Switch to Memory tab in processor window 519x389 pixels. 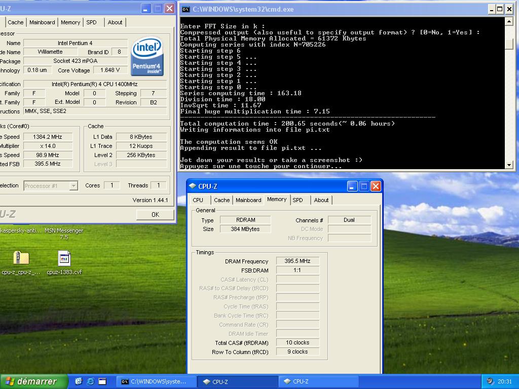pyautogui.click(x=70, y=22)
